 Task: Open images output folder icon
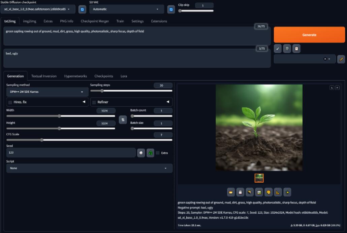click(231, 192)
